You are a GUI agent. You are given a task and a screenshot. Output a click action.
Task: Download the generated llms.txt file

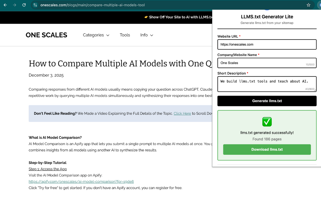[267, 149]
